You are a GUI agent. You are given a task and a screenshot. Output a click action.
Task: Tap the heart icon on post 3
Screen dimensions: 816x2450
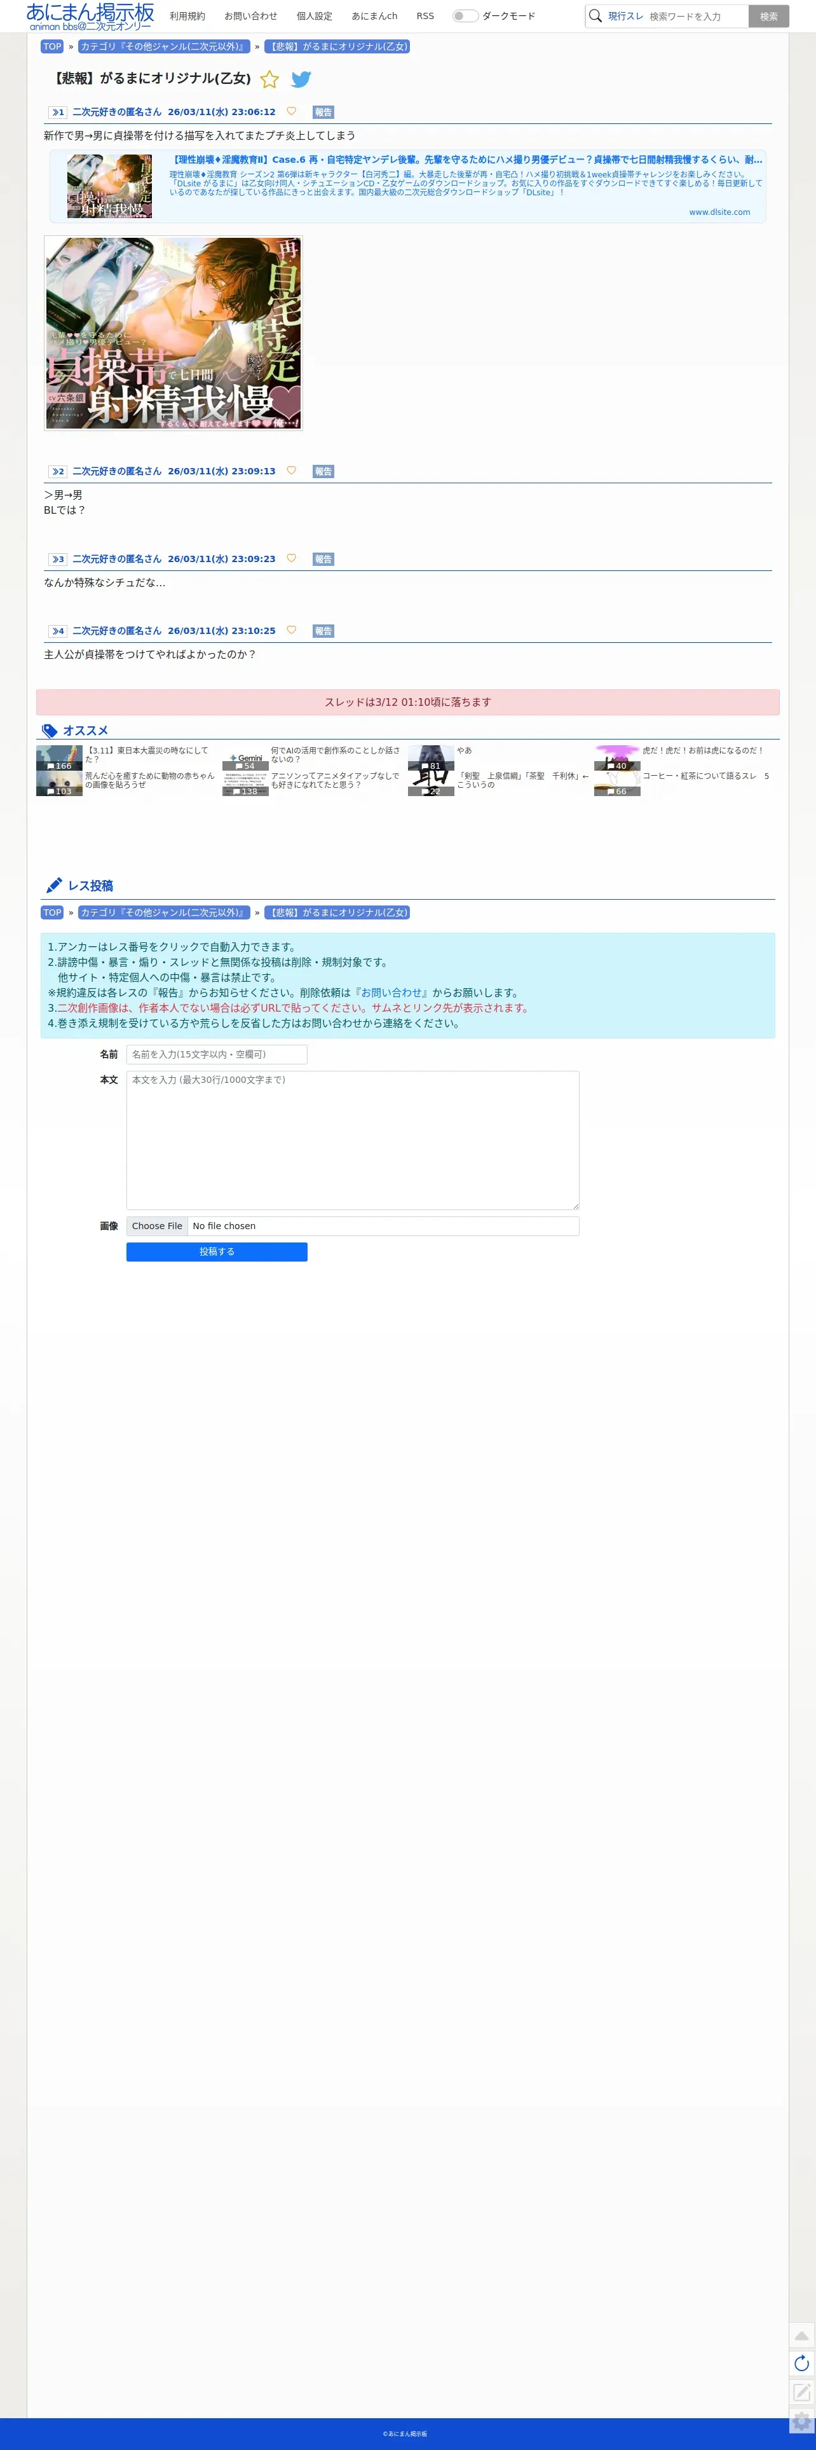tap(291, 558)
